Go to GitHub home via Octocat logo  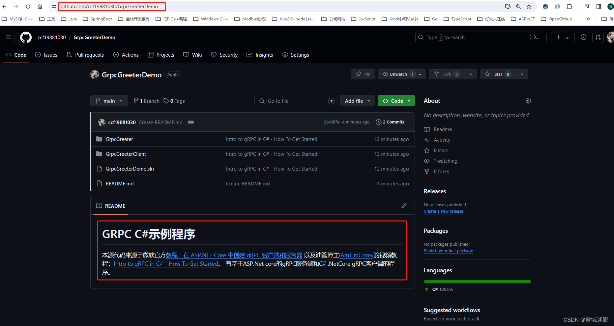coord(26,37)
